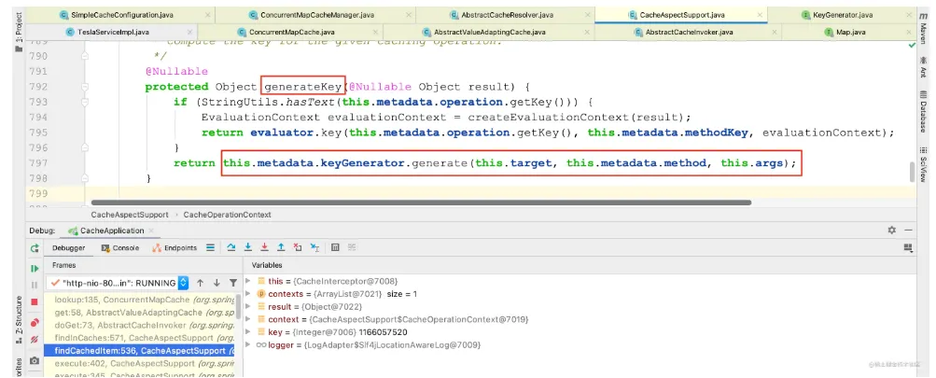
Task: Open the Ant tool window
Action: (x=924, y=67)
